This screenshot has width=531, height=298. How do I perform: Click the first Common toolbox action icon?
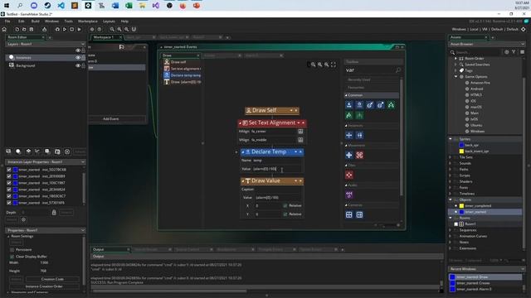349,105
